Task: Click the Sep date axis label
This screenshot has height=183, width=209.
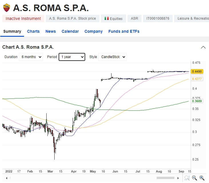Action: 181,171
